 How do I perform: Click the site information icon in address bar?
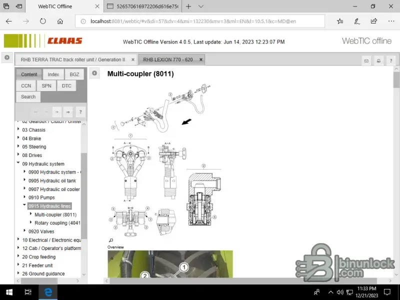pyautogui.click(x=83, y=21)
